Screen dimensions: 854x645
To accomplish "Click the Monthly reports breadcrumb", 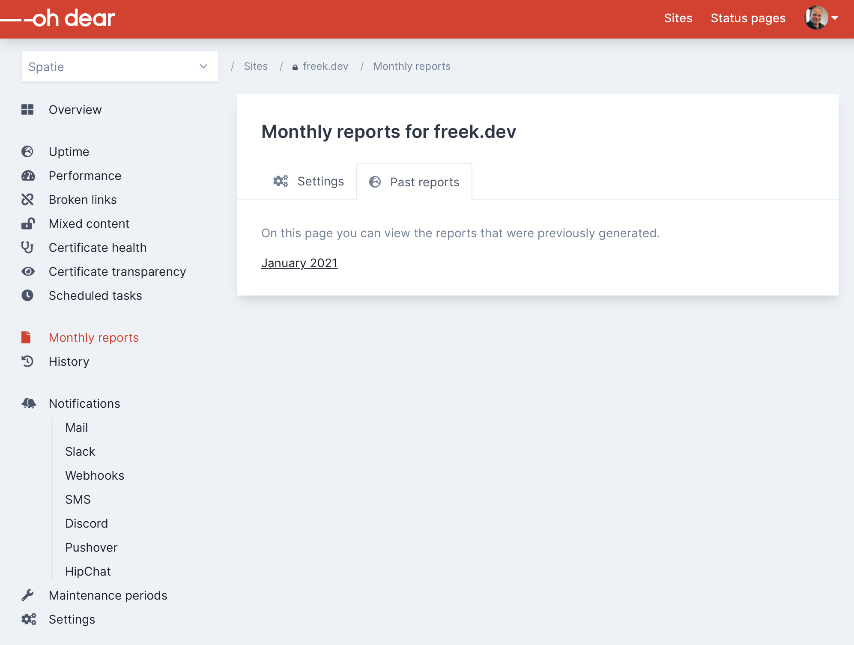I will coord(412,66).
